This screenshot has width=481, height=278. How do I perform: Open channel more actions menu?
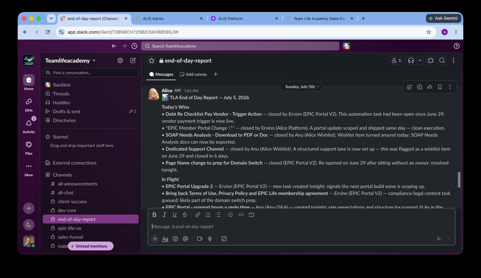454,61
